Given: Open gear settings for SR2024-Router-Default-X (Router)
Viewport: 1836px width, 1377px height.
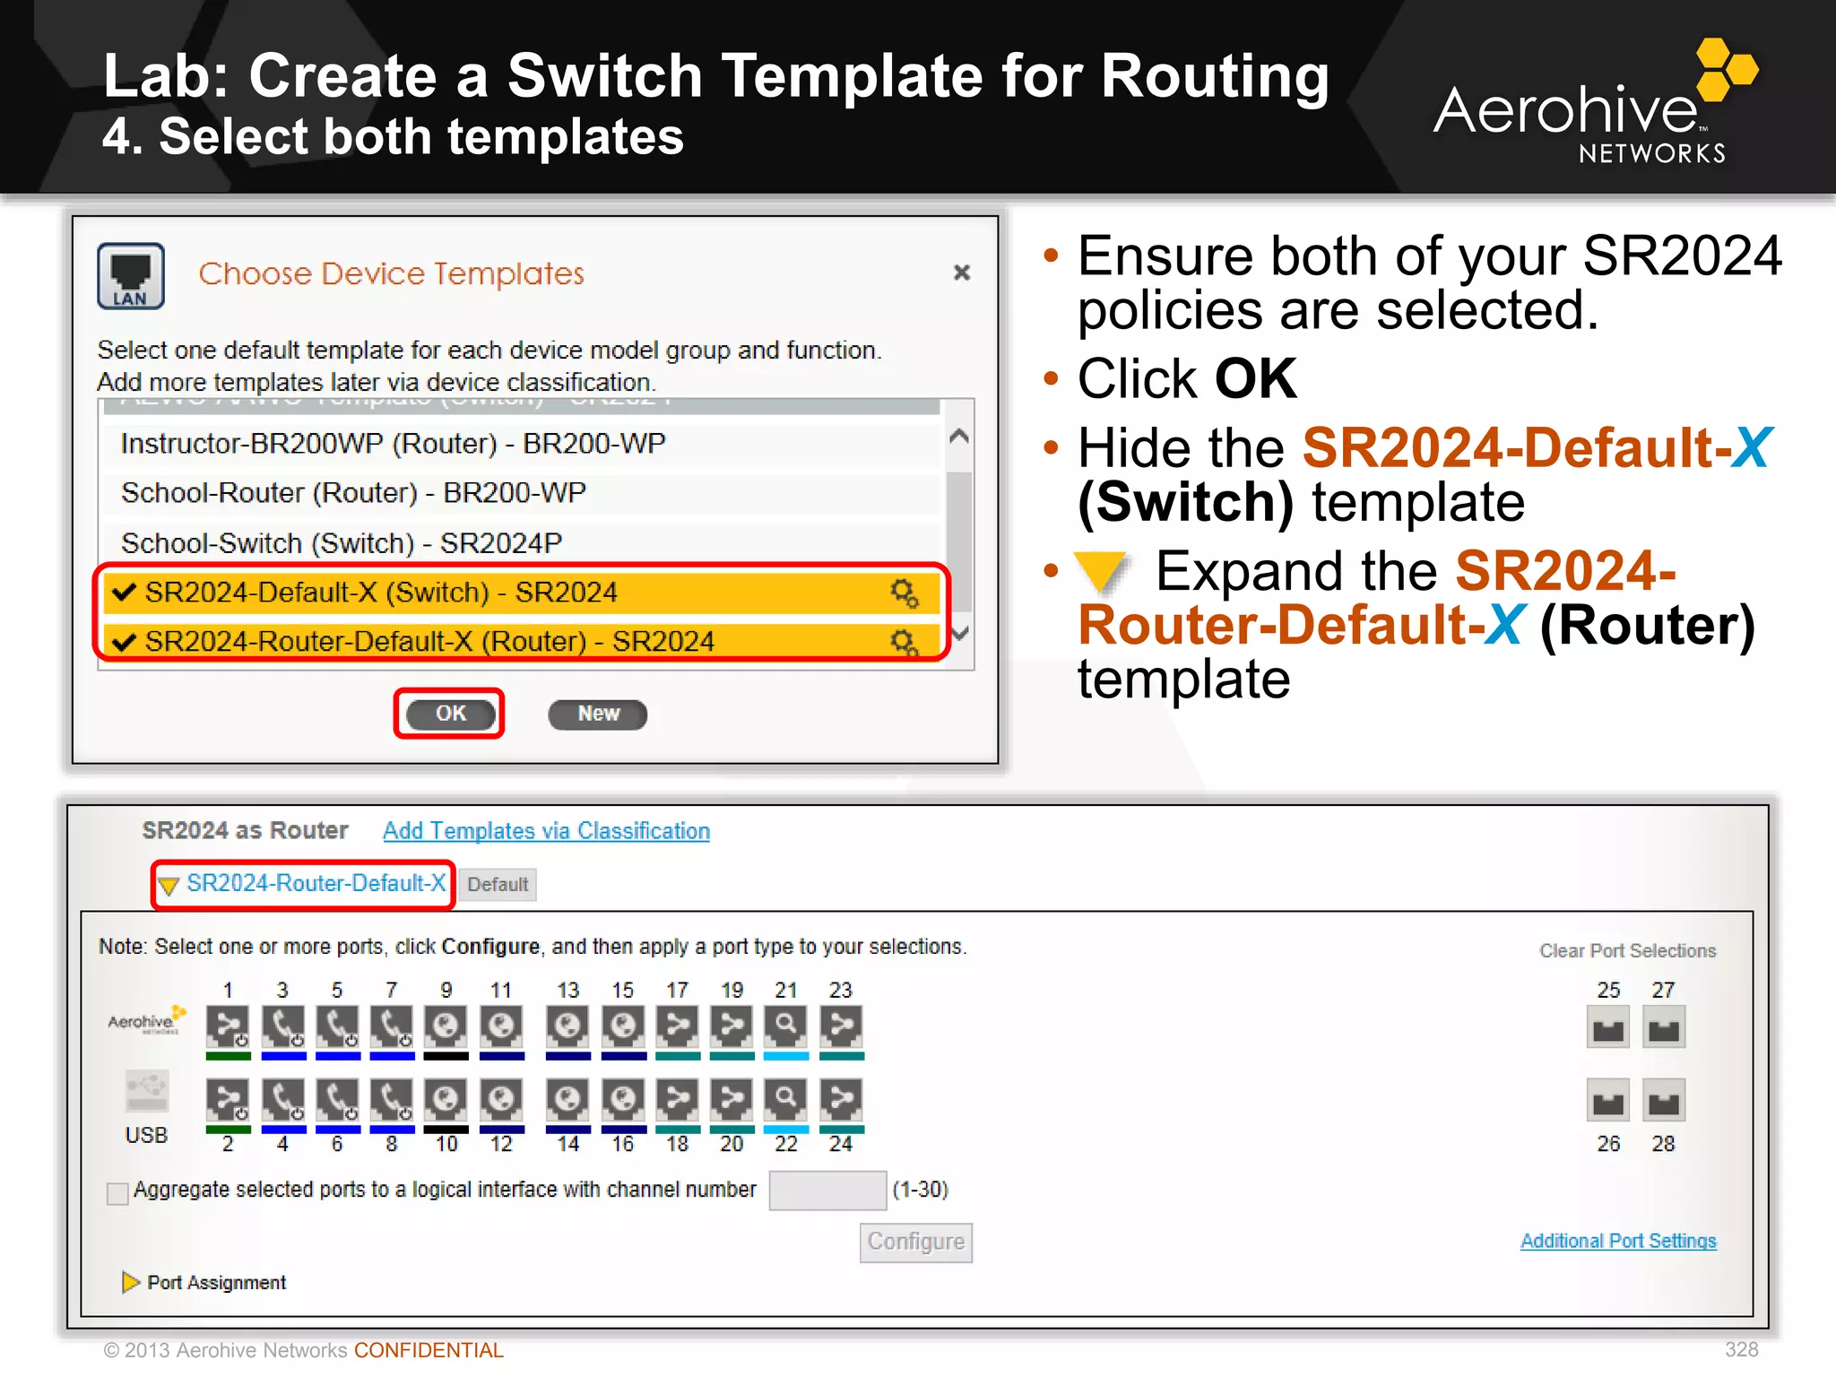Looking at the screenshot, I should 904,642.
